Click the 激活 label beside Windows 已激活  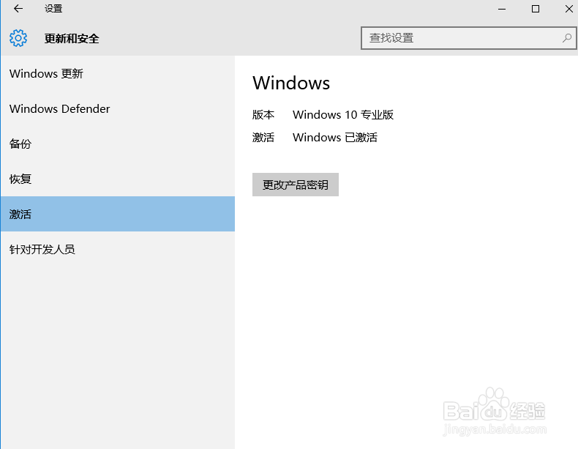pyautogui.click(x=263, y=137)
